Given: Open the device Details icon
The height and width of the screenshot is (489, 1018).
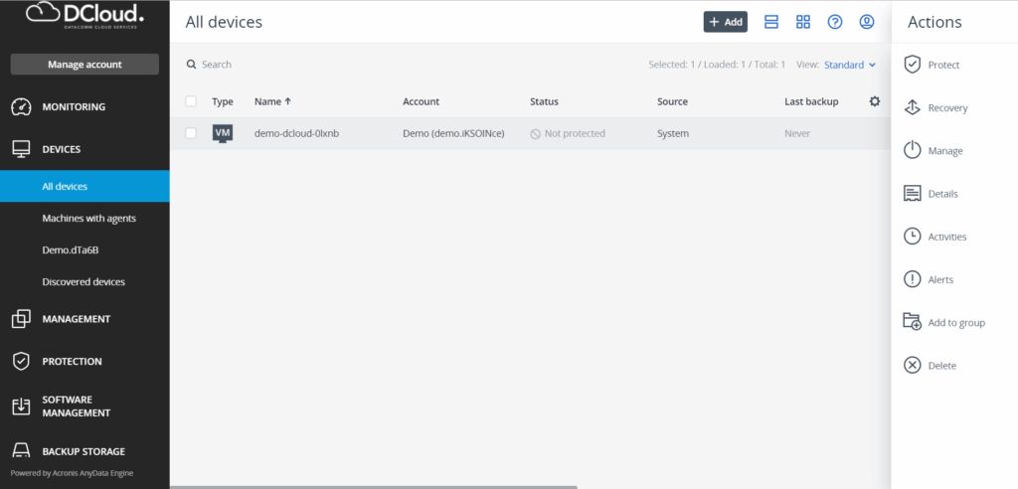Looking at the screenshot, I should point(912,194).
